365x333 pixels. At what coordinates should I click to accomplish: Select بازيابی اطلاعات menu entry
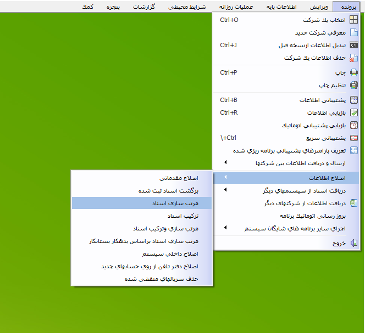[286, 112]
